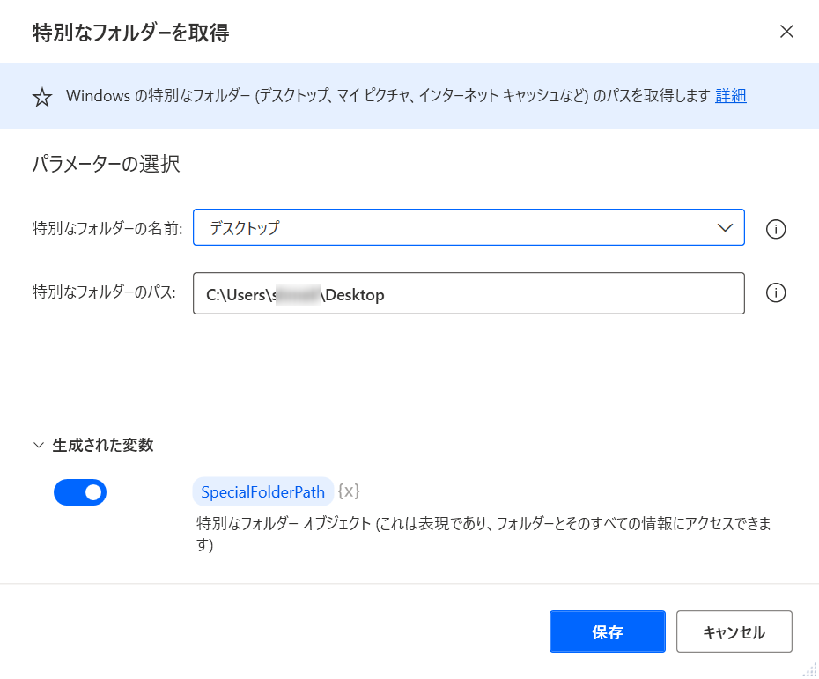Click the 特別なフォルダーを取得 title text
The height and width of the screenshot is (679, 819).
[x=130, y=33]
